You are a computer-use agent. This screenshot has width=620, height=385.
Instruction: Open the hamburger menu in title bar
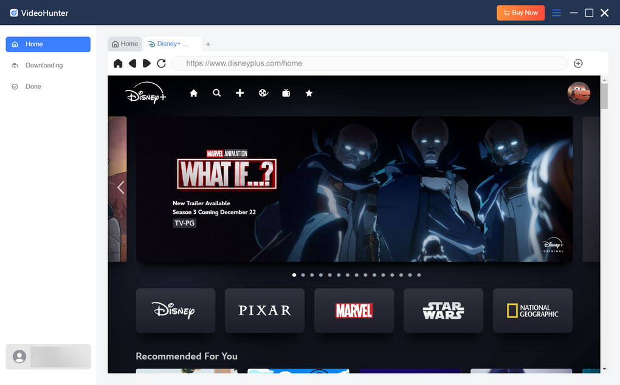pyautogui.click(x=556, y=13)
